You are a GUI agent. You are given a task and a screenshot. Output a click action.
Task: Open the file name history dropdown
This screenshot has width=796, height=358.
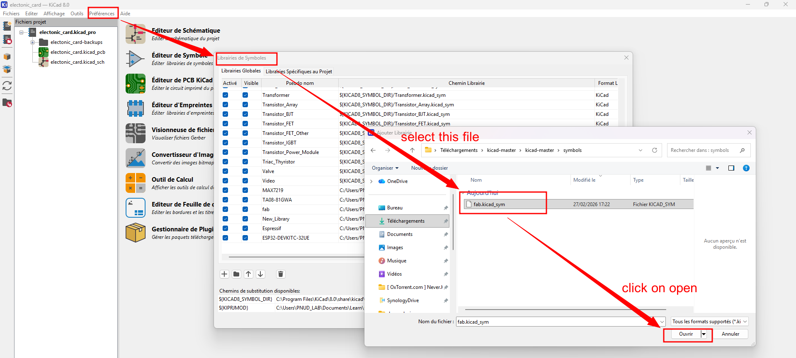pyautogui.click(x=662, y=322)
